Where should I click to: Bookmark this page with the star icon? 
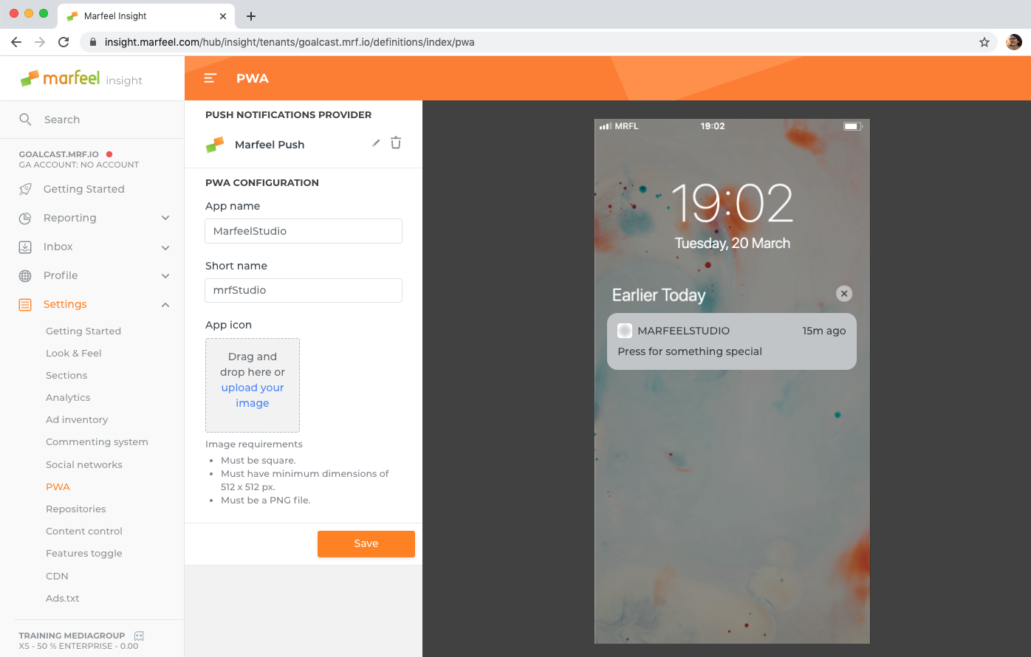[984, 42]
